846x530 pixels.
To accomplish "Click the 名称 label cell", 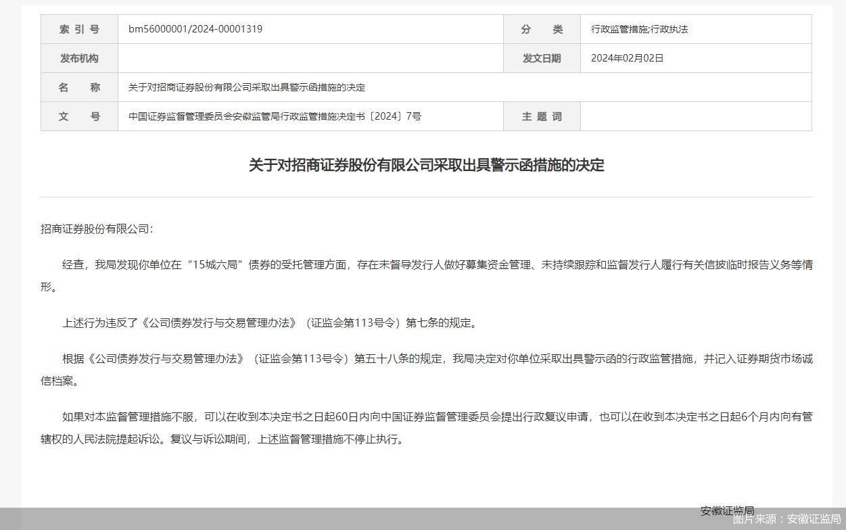I will (x=79, y=87).
